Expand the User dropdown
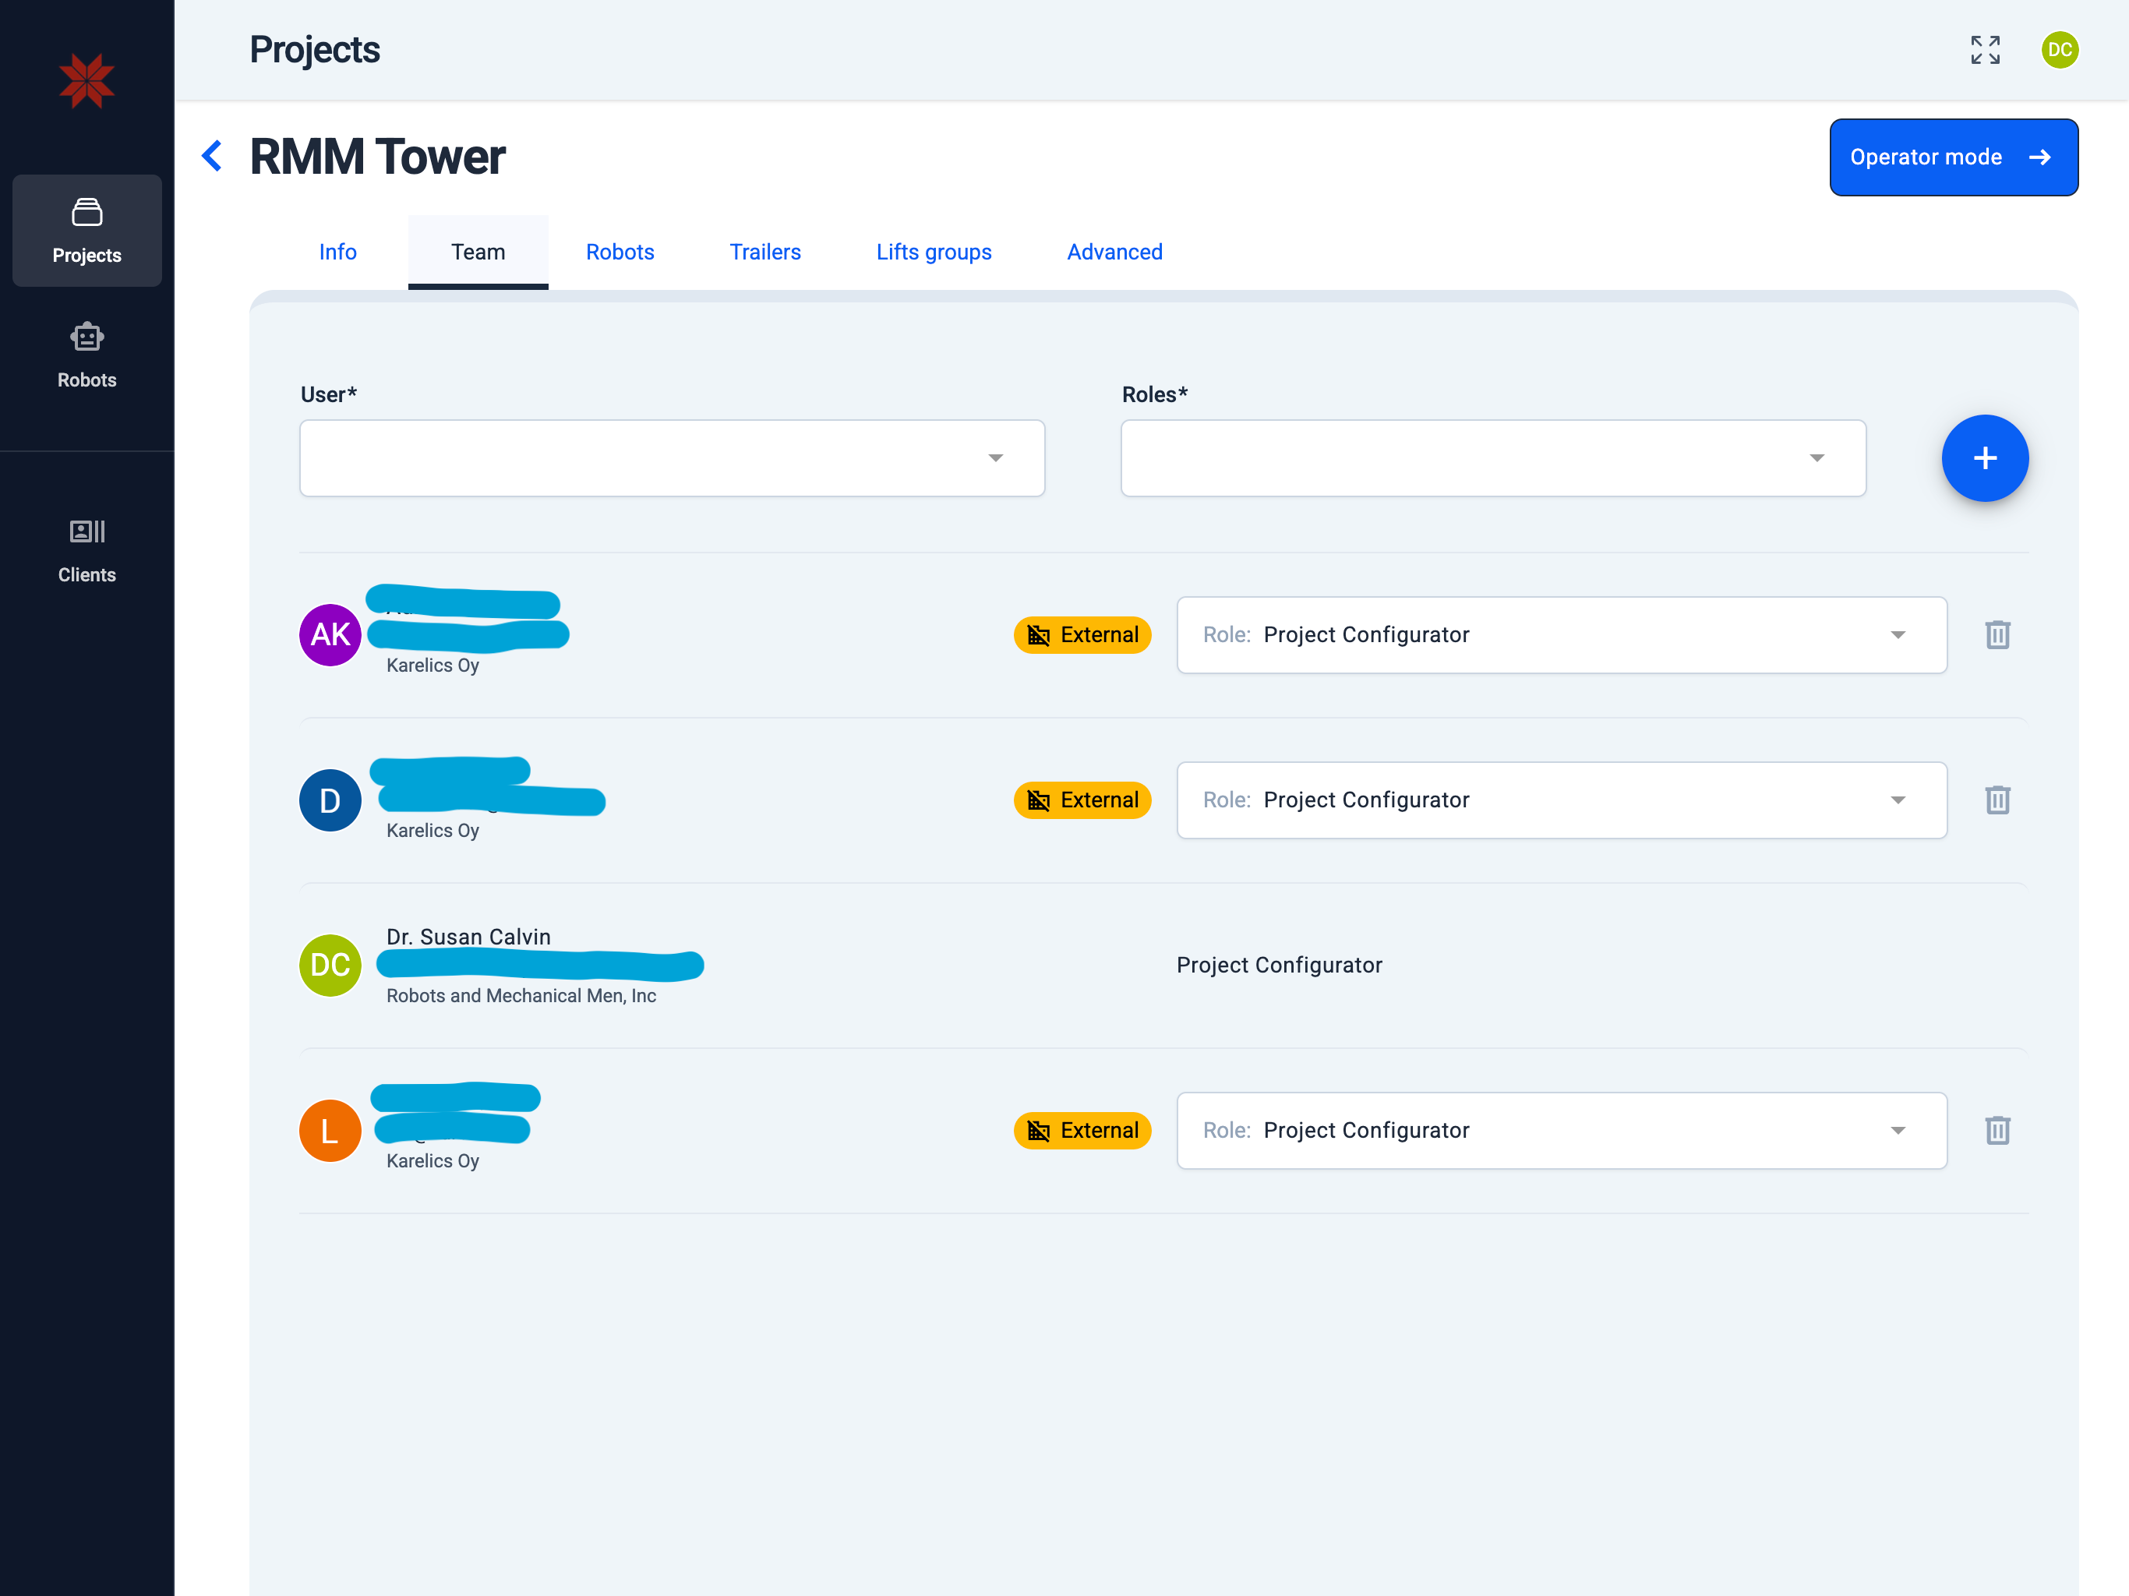The width and height of the screenshot is (2129, 1596). (672, 458)
